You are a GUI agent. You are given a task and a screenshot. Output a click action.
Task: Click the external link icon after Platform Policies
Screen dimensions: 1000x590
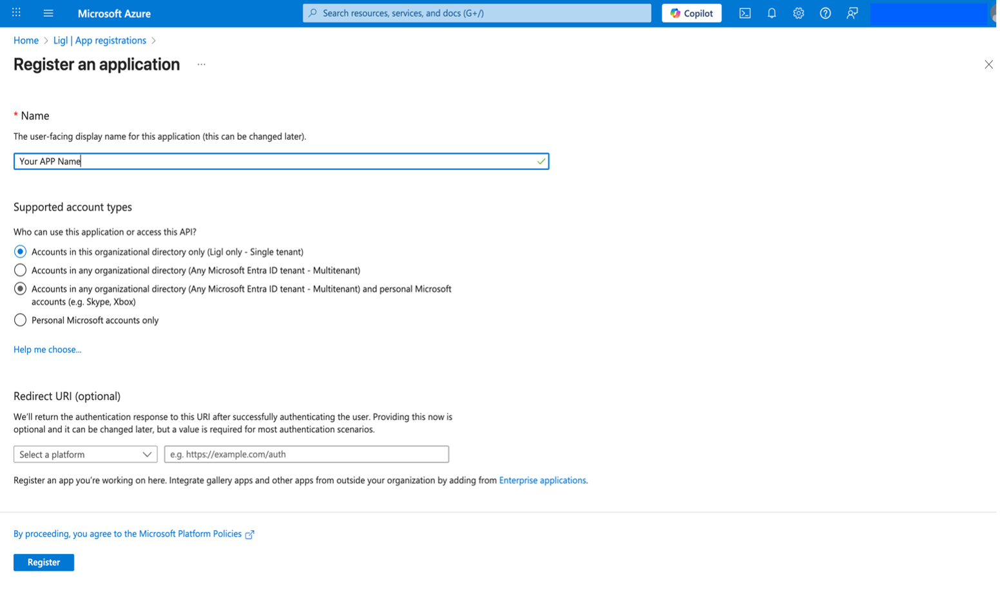pos(250,534)
